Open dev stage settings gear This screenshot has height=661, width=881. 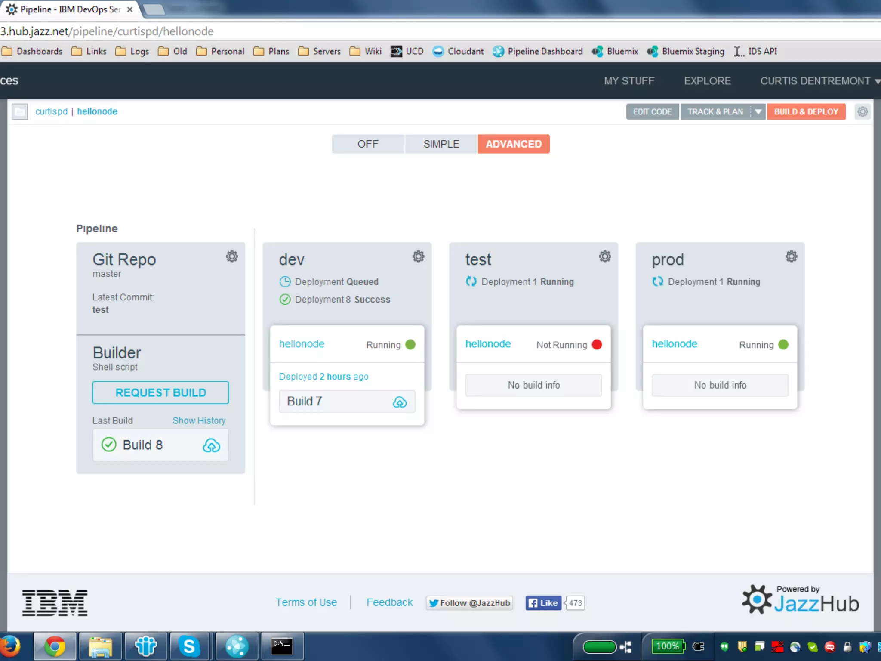pos(418,256)
